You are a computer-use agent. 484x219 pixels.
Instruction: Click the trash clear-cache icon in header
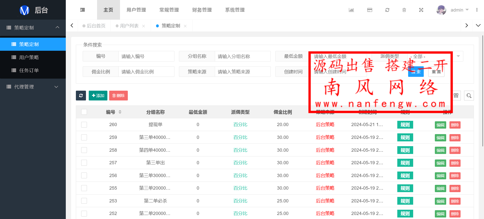point(404,10)
